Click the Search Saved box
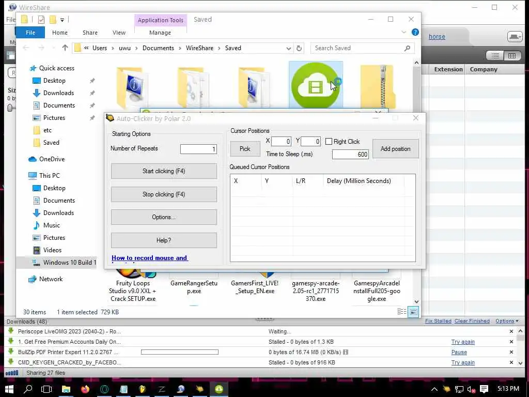The height and width of the screenshot is (397, 529). pyautogui.click(x=362, y=48)
